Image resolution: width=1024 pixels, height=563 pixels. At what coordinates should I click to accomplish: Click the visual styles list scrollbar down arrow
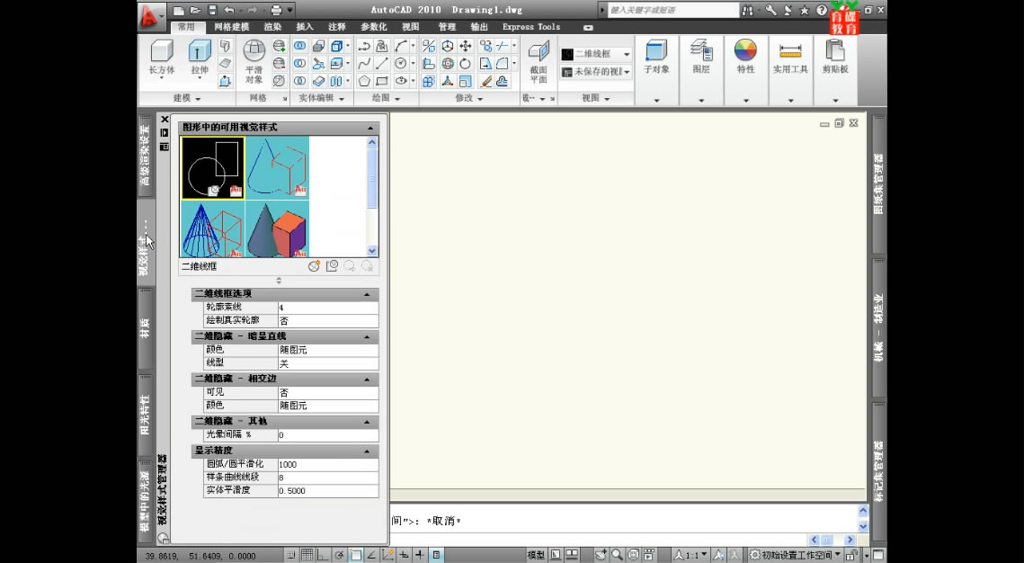pyautogui.click(x=372, y=251)
